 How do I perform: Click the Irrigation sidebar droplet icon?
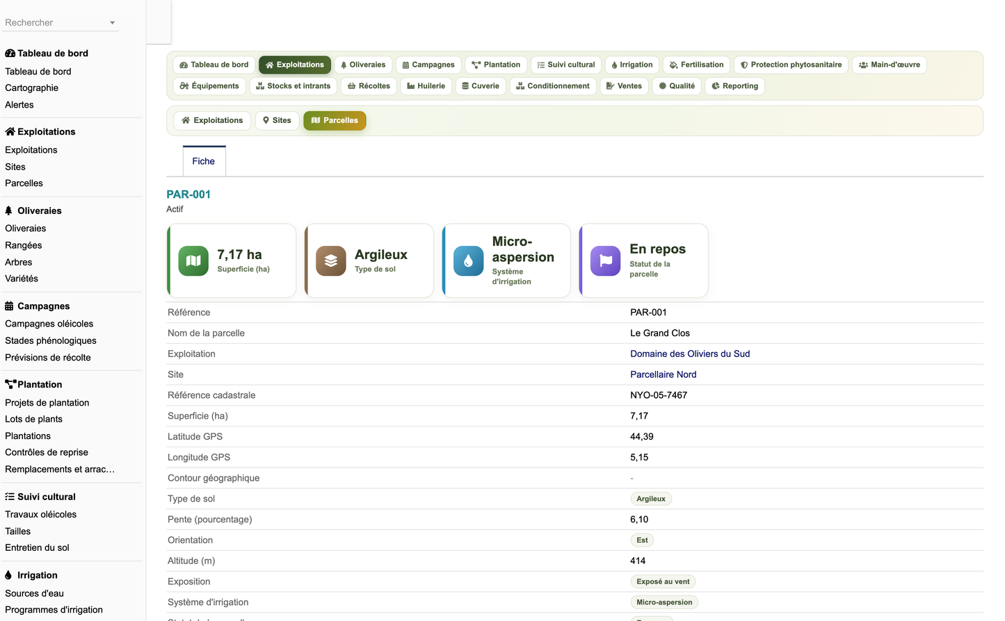8,575
